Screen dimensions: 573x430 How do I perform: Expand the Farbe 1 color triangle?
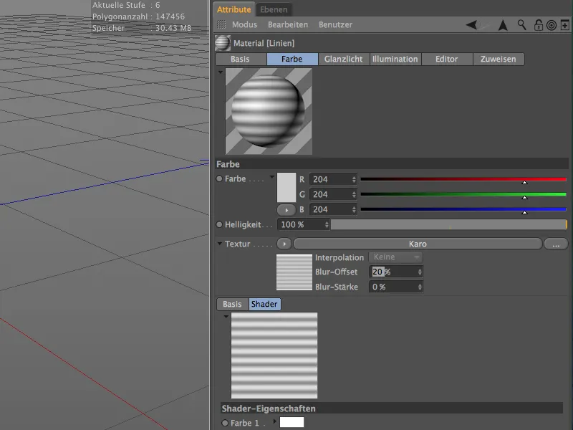click(274, 421)
